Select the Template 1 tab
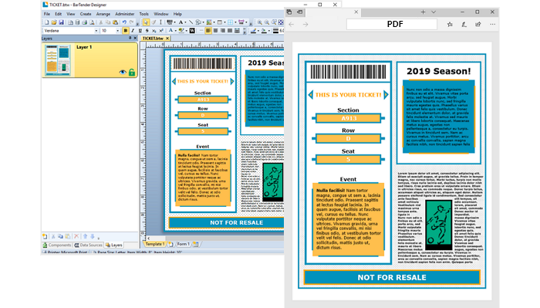This screenshot has width=540, height=308. click(154, 244)
